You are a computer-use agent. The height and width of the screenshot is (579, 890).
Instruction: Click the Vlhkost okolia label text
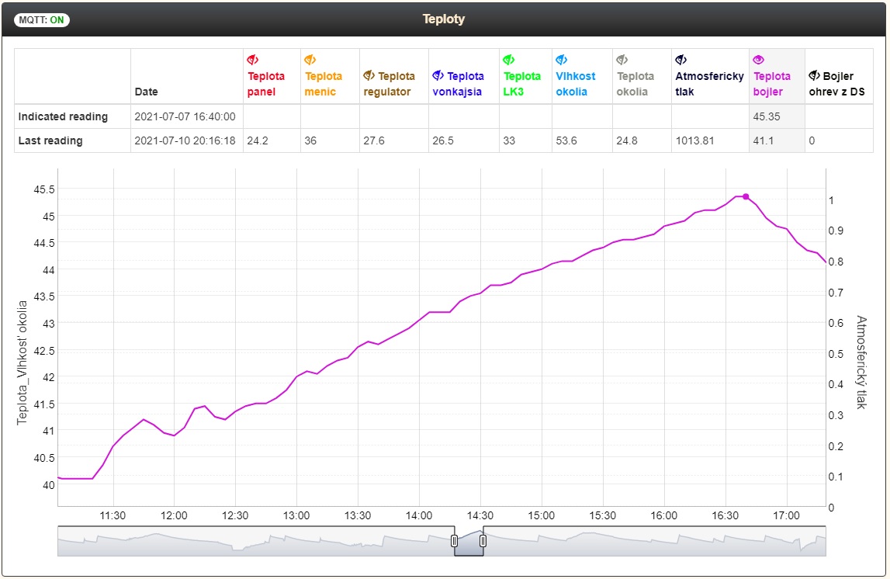tap(576, 84)
